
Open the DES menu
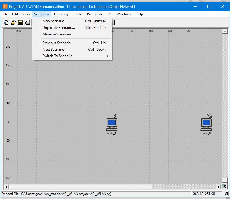pos(109,14)
